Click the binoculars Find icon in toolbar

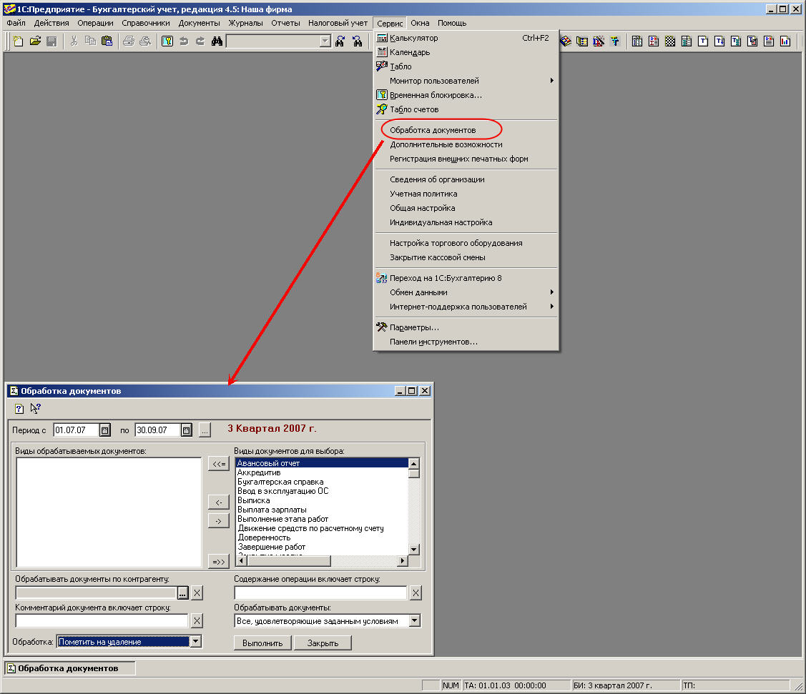217,41
